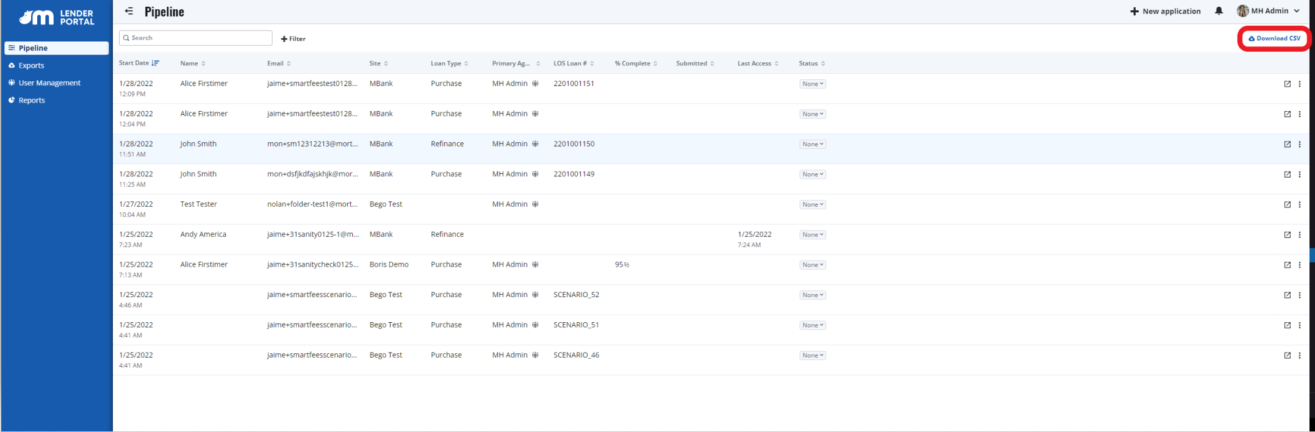
Task: Sort by Status column
Action: 812,63
